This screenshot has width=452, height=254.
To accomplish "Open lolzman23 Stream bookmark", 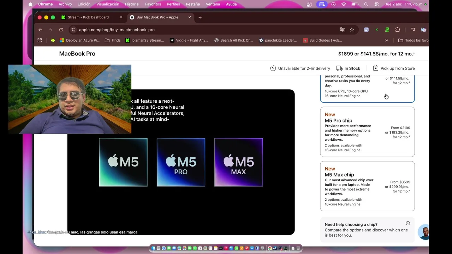I will [145, 40].
